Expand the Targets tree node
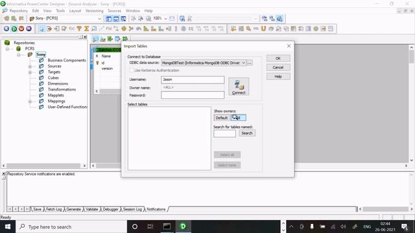The image size is (415, 233). 30,72
